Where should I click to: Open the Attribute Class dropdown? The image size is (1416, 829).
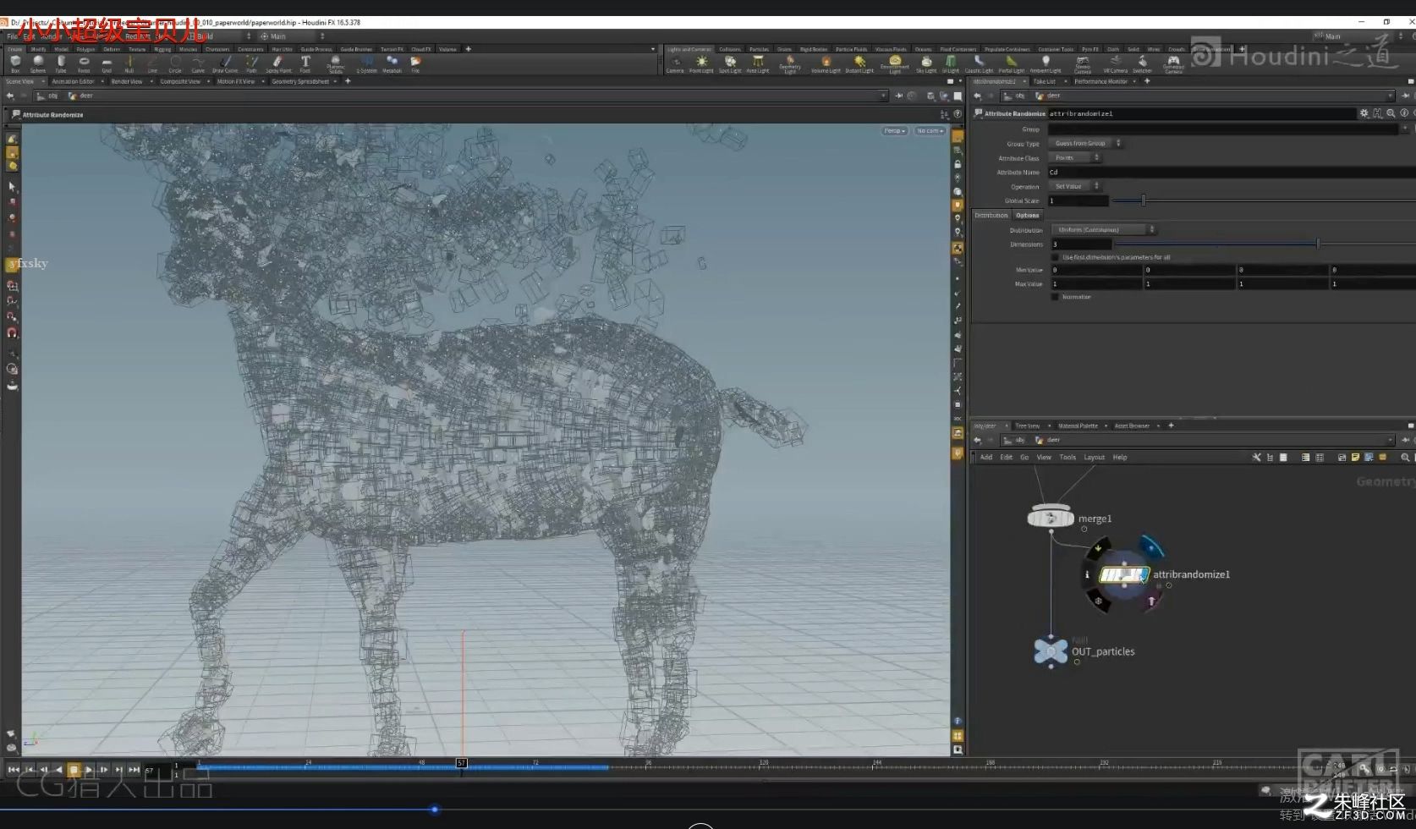tap(1076, 157)
